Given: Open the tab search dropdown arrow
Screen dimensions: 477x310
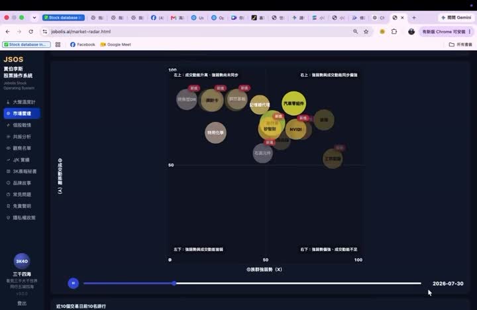Looking at the screenshot, I should click(x=34, y=18).
